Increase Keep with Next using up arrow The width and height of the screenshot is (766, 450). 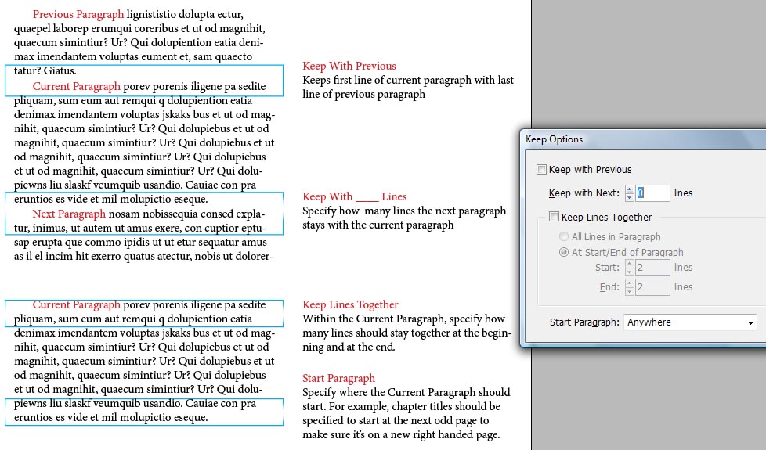[x=629, y=189]
